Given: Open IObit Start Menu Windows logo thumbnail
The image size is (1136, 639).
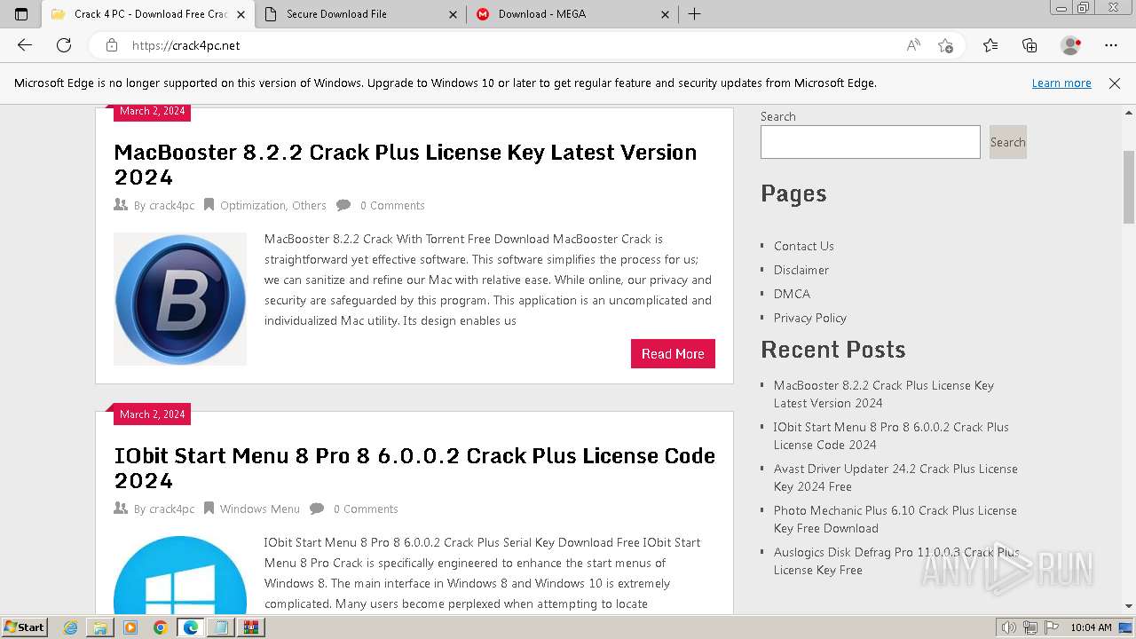Looking at the screenshot, I should 180,575.
